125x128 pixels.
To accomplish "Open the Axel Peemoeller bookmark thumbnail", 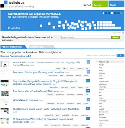I will pos(5,93).
